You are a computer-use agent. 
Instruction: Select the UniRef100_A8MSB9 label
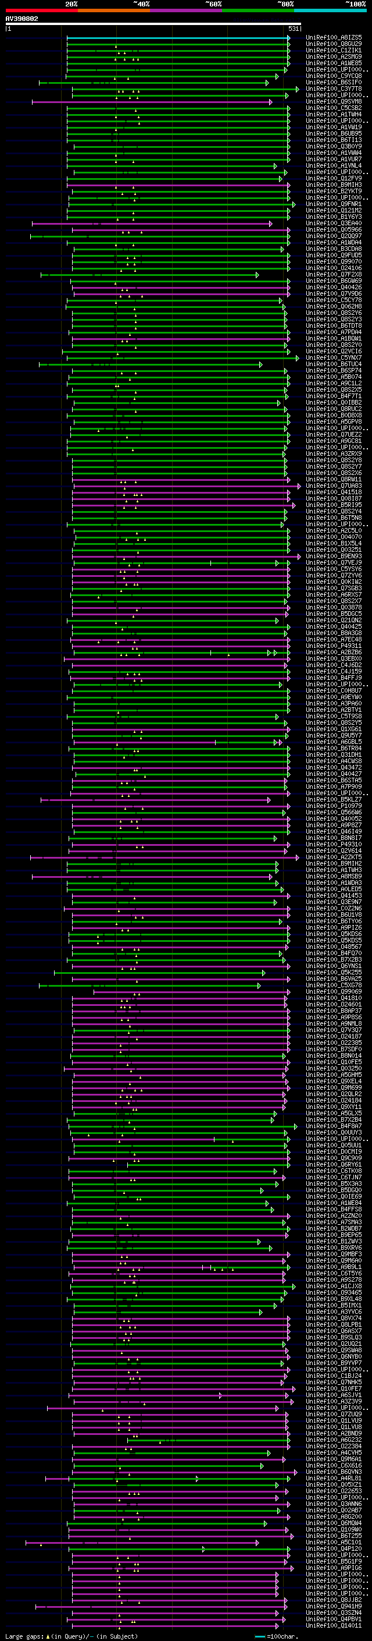[x=334, y=876]
